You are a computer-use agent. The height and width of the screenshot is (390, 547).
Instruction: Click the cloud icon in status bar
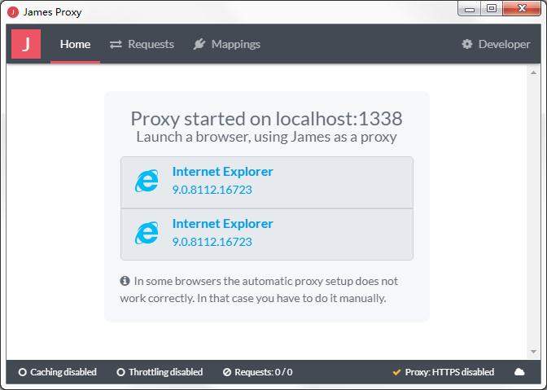[x=520, y=372]
